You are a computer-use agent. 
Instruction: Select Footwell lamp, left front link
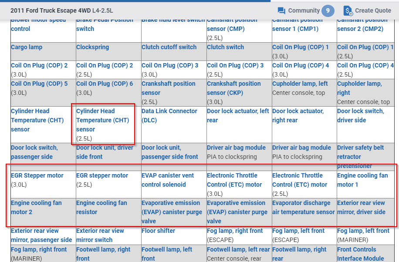(167, 254)
